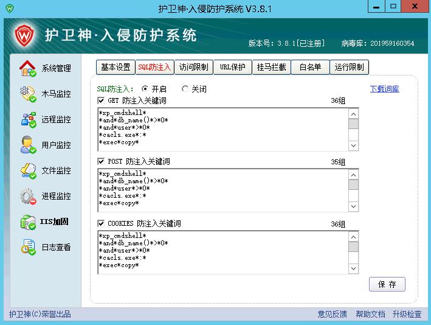Image resolution: width=431 pixels, height=325 pixels.
Task: Click GET keywords list scrollbar thumb
Action: pos(353,124)
